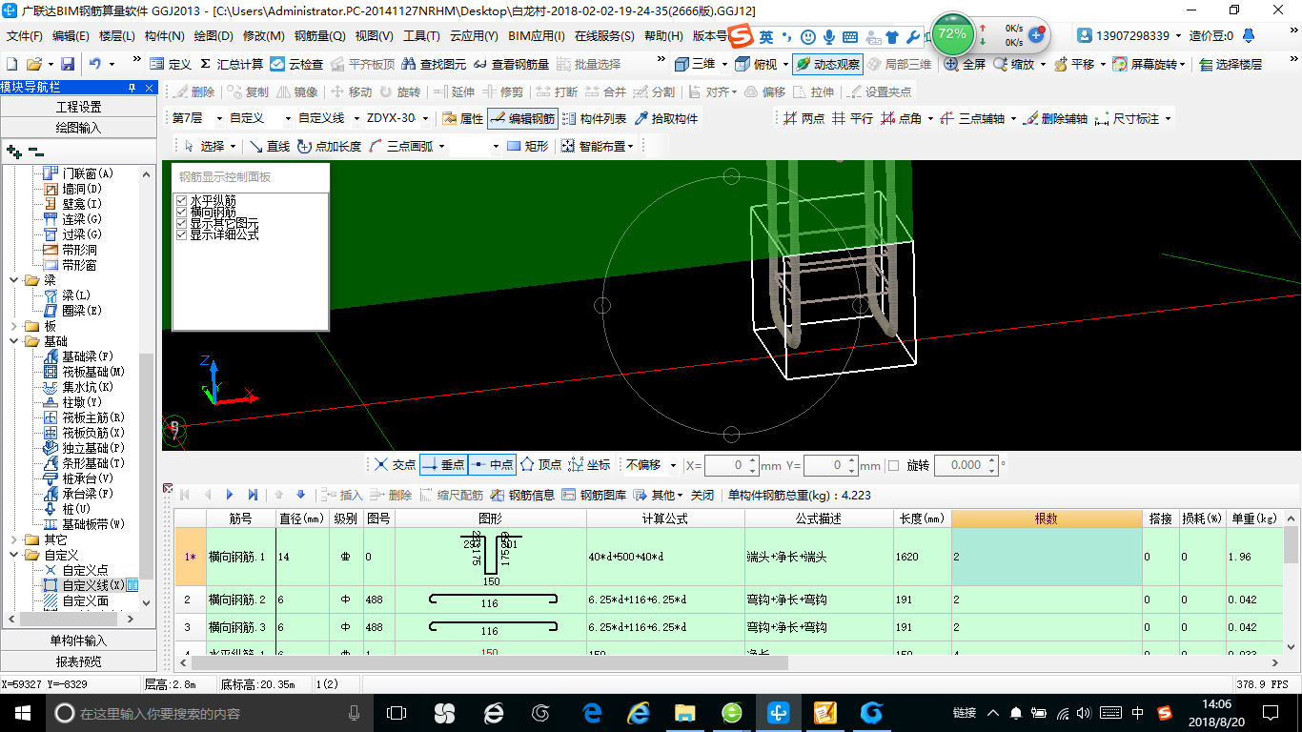Open Windows Start menu
Viewport: 1302px width, 732px height.
pyautogui.click(x=22, y=712)
